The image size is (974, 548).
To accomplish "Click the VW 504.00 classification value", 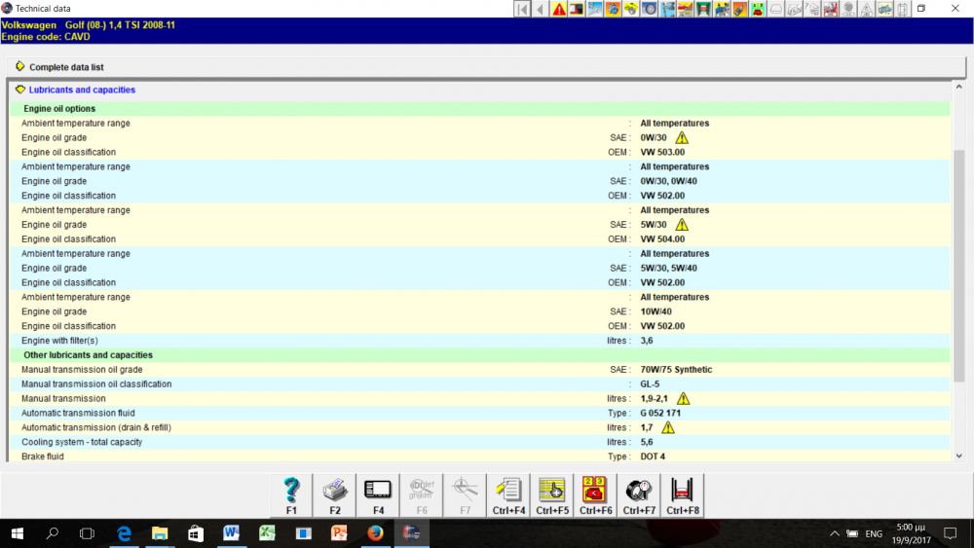I will (x=662, y=238).
